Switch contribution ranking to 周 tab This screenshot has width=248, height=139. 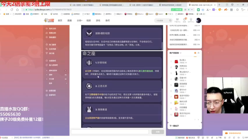click(195, 53)
